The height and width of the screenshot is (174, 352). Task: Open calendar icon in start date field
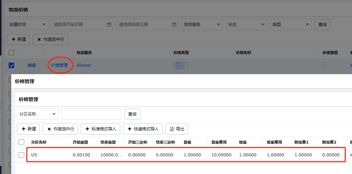[109, 25]
